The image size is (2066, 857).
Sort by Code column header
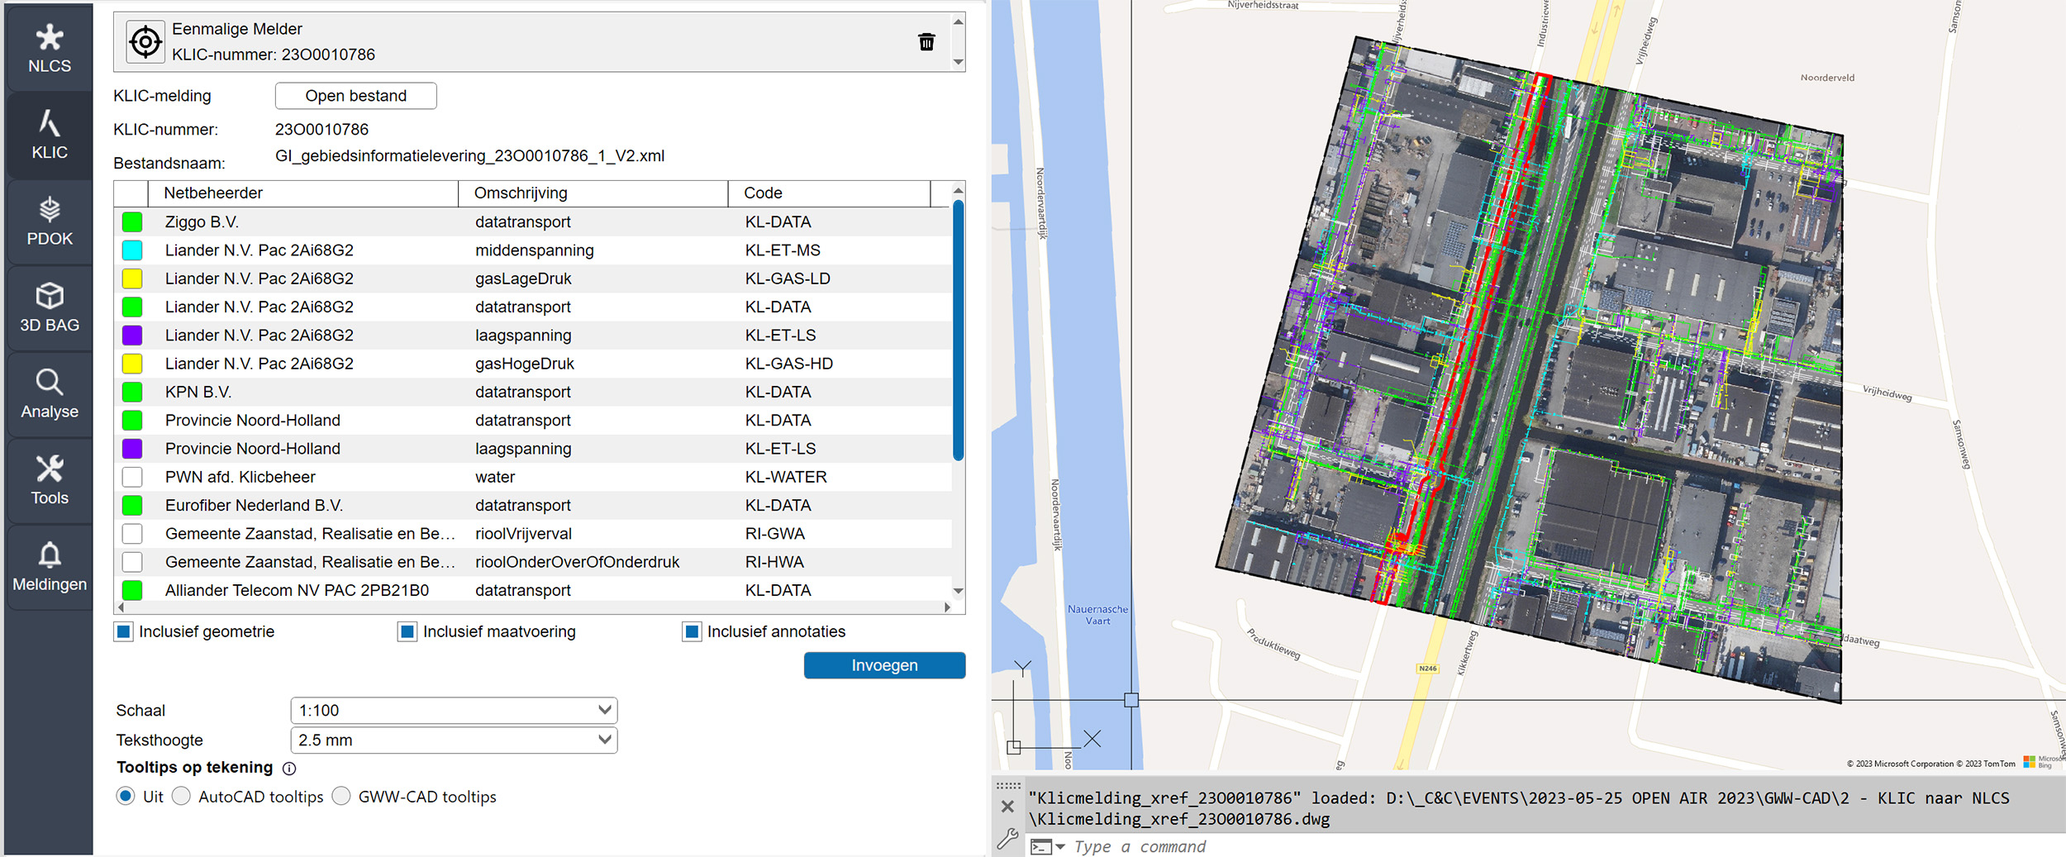click(x=829, y=193)
